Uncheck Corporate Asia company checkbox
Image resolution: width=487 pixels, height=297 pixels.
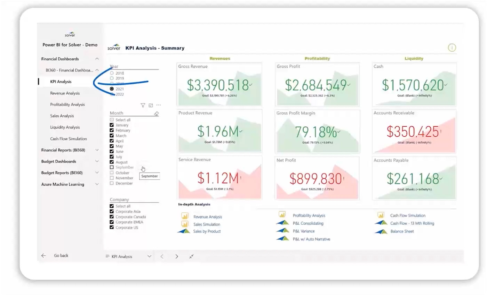pyautogui.click(x=112, y=211)
